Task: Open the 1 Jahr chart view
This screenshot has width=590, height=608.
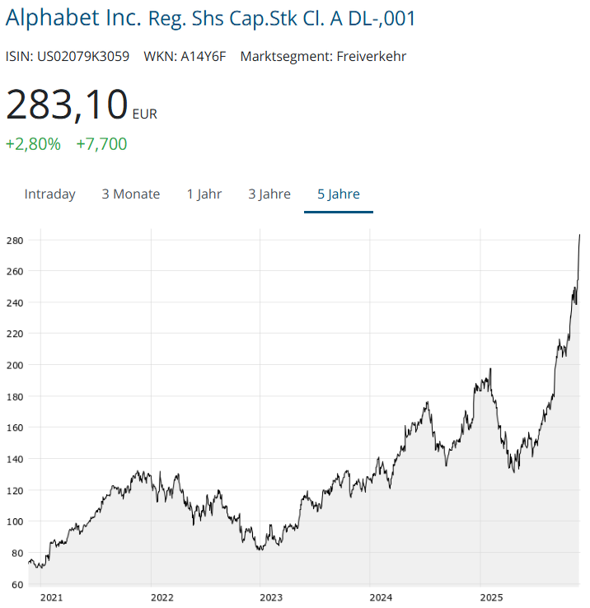Action: (x=204, y=194)
